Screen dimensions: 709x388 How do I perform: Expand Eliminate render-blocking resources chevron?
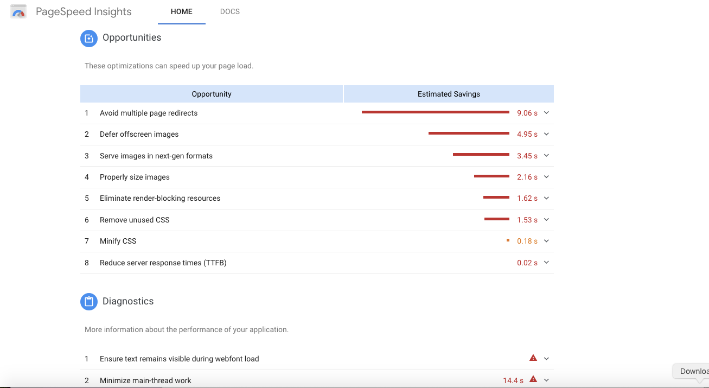tap(546, 198)
